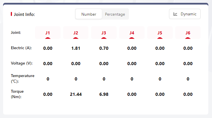This screenshot has height=118, width=212.
Task: Select the J2 joint card
Action: [x=76, y=33]
